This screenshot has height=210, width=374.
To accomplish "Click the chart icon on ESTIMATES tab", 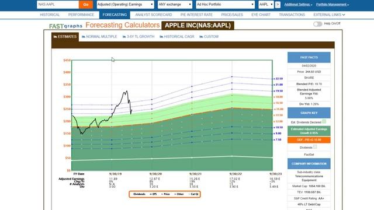I will (55, 37).
